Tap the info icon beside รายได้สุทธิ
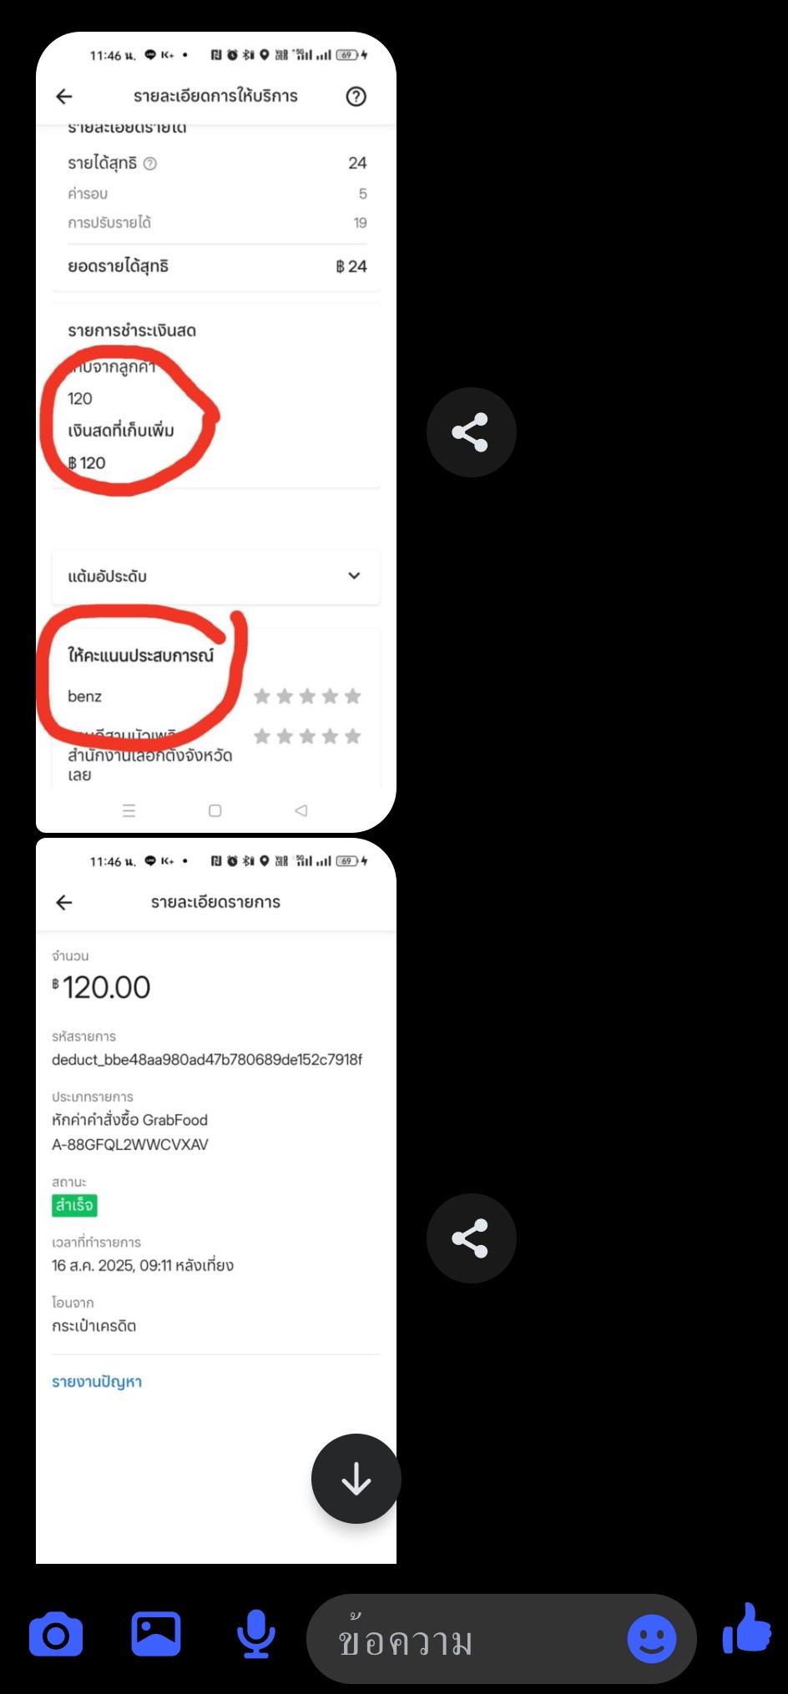The width and height of the screenshot is (788, 1694). click(x=150, y=164)
